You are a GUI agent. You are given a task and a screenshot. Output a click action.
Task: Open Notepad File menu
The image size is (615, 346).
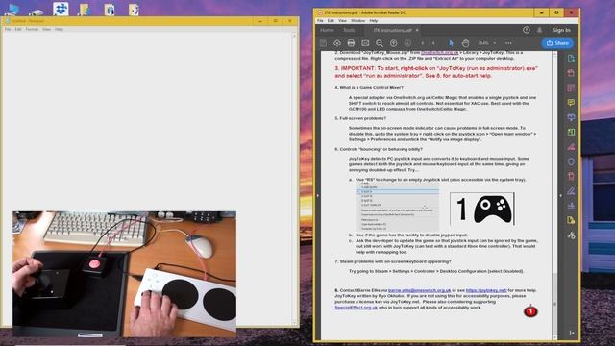coord(8,29)
